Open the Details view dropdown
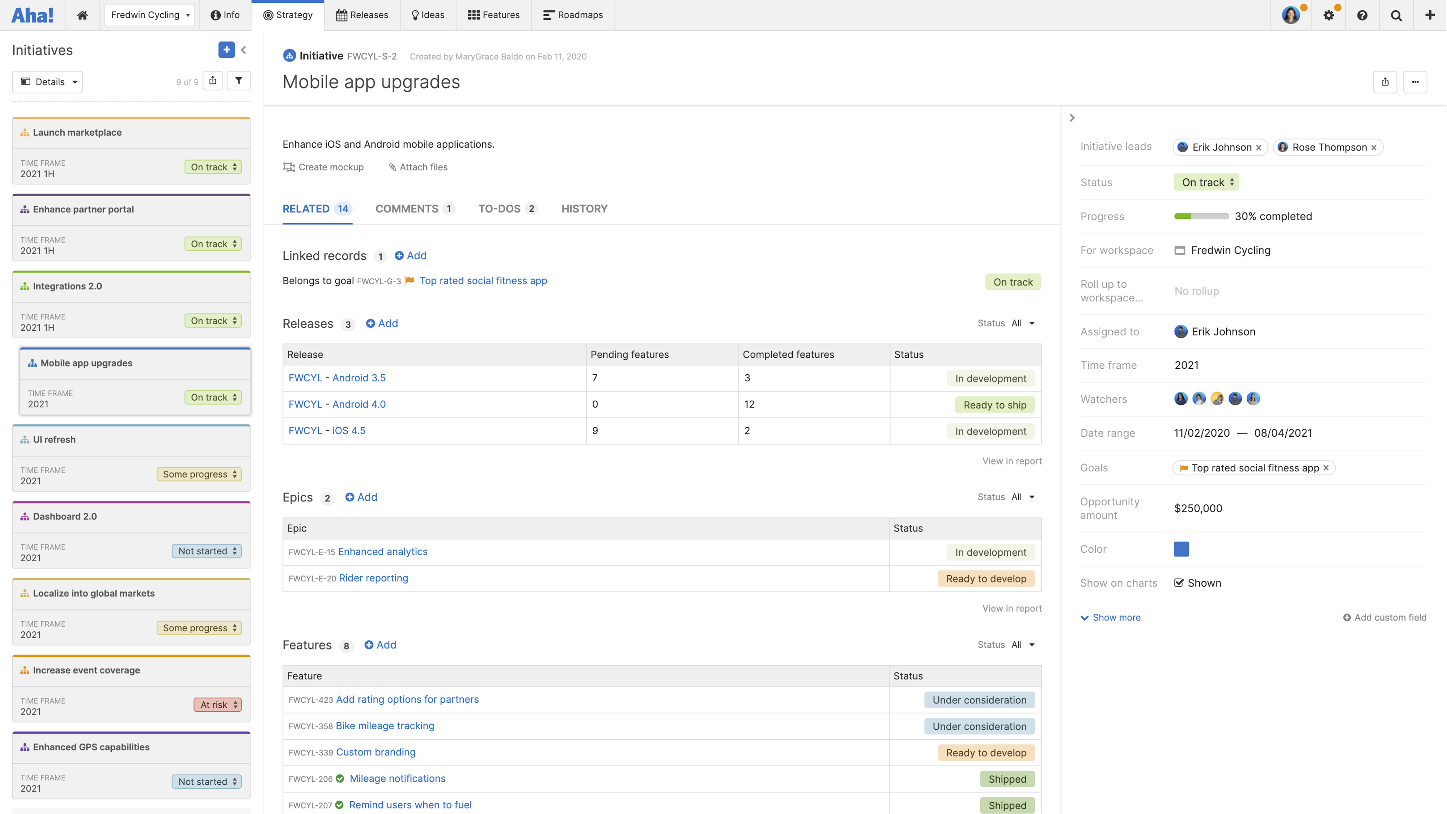This screenshot has width=1447, height=814. [47, 81]
